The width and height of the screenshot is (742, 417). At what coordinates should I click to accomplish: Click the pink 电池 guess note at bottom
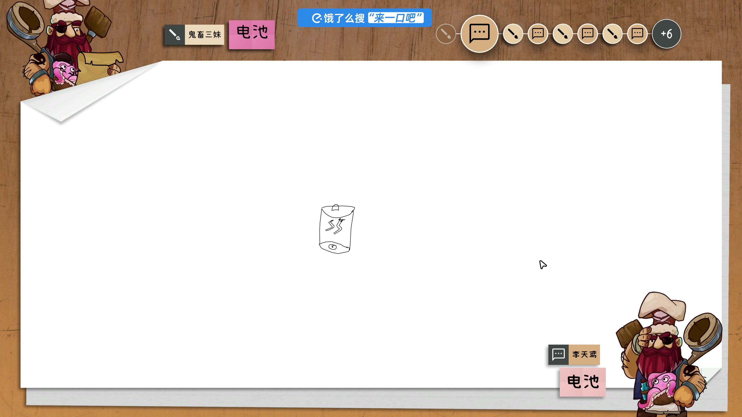point(583,382)
